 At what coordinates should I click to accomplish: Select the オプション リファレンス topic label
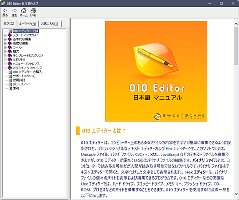coord(27,68)
